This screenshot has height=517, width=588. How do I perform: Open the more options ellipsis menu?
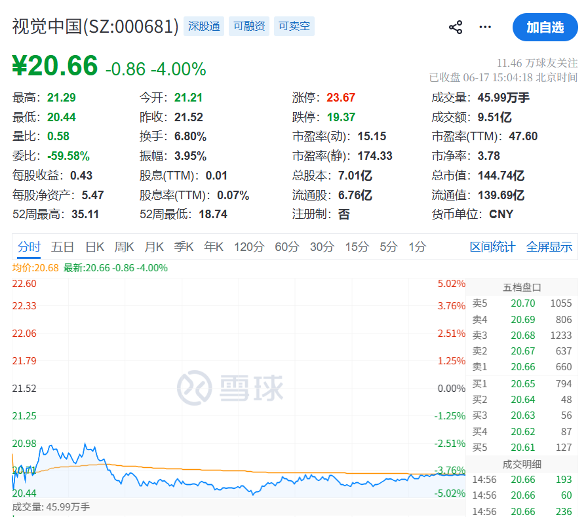[485, 27]
